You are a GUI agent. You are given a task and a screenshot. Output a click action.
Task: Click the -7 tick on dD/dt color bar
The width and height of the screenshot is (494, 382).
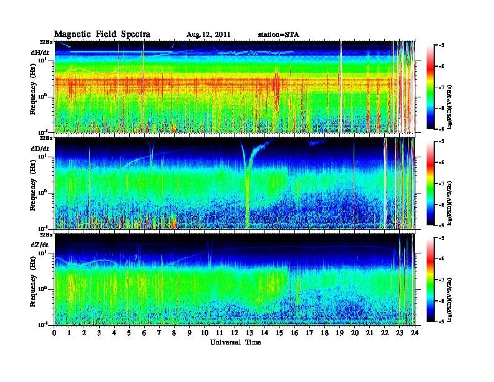442,184
